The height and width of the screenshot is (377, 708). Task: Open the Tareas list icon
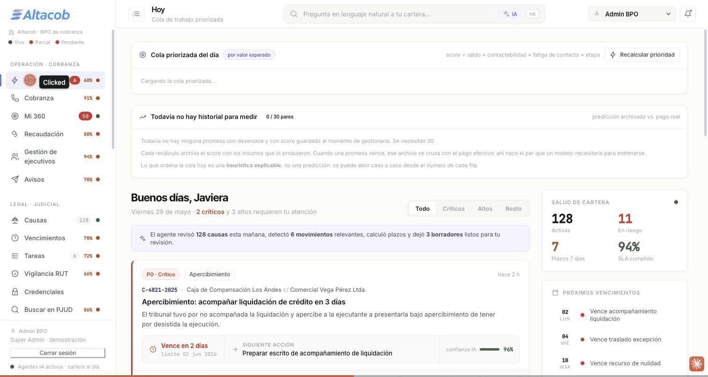(x=15, y=256)
